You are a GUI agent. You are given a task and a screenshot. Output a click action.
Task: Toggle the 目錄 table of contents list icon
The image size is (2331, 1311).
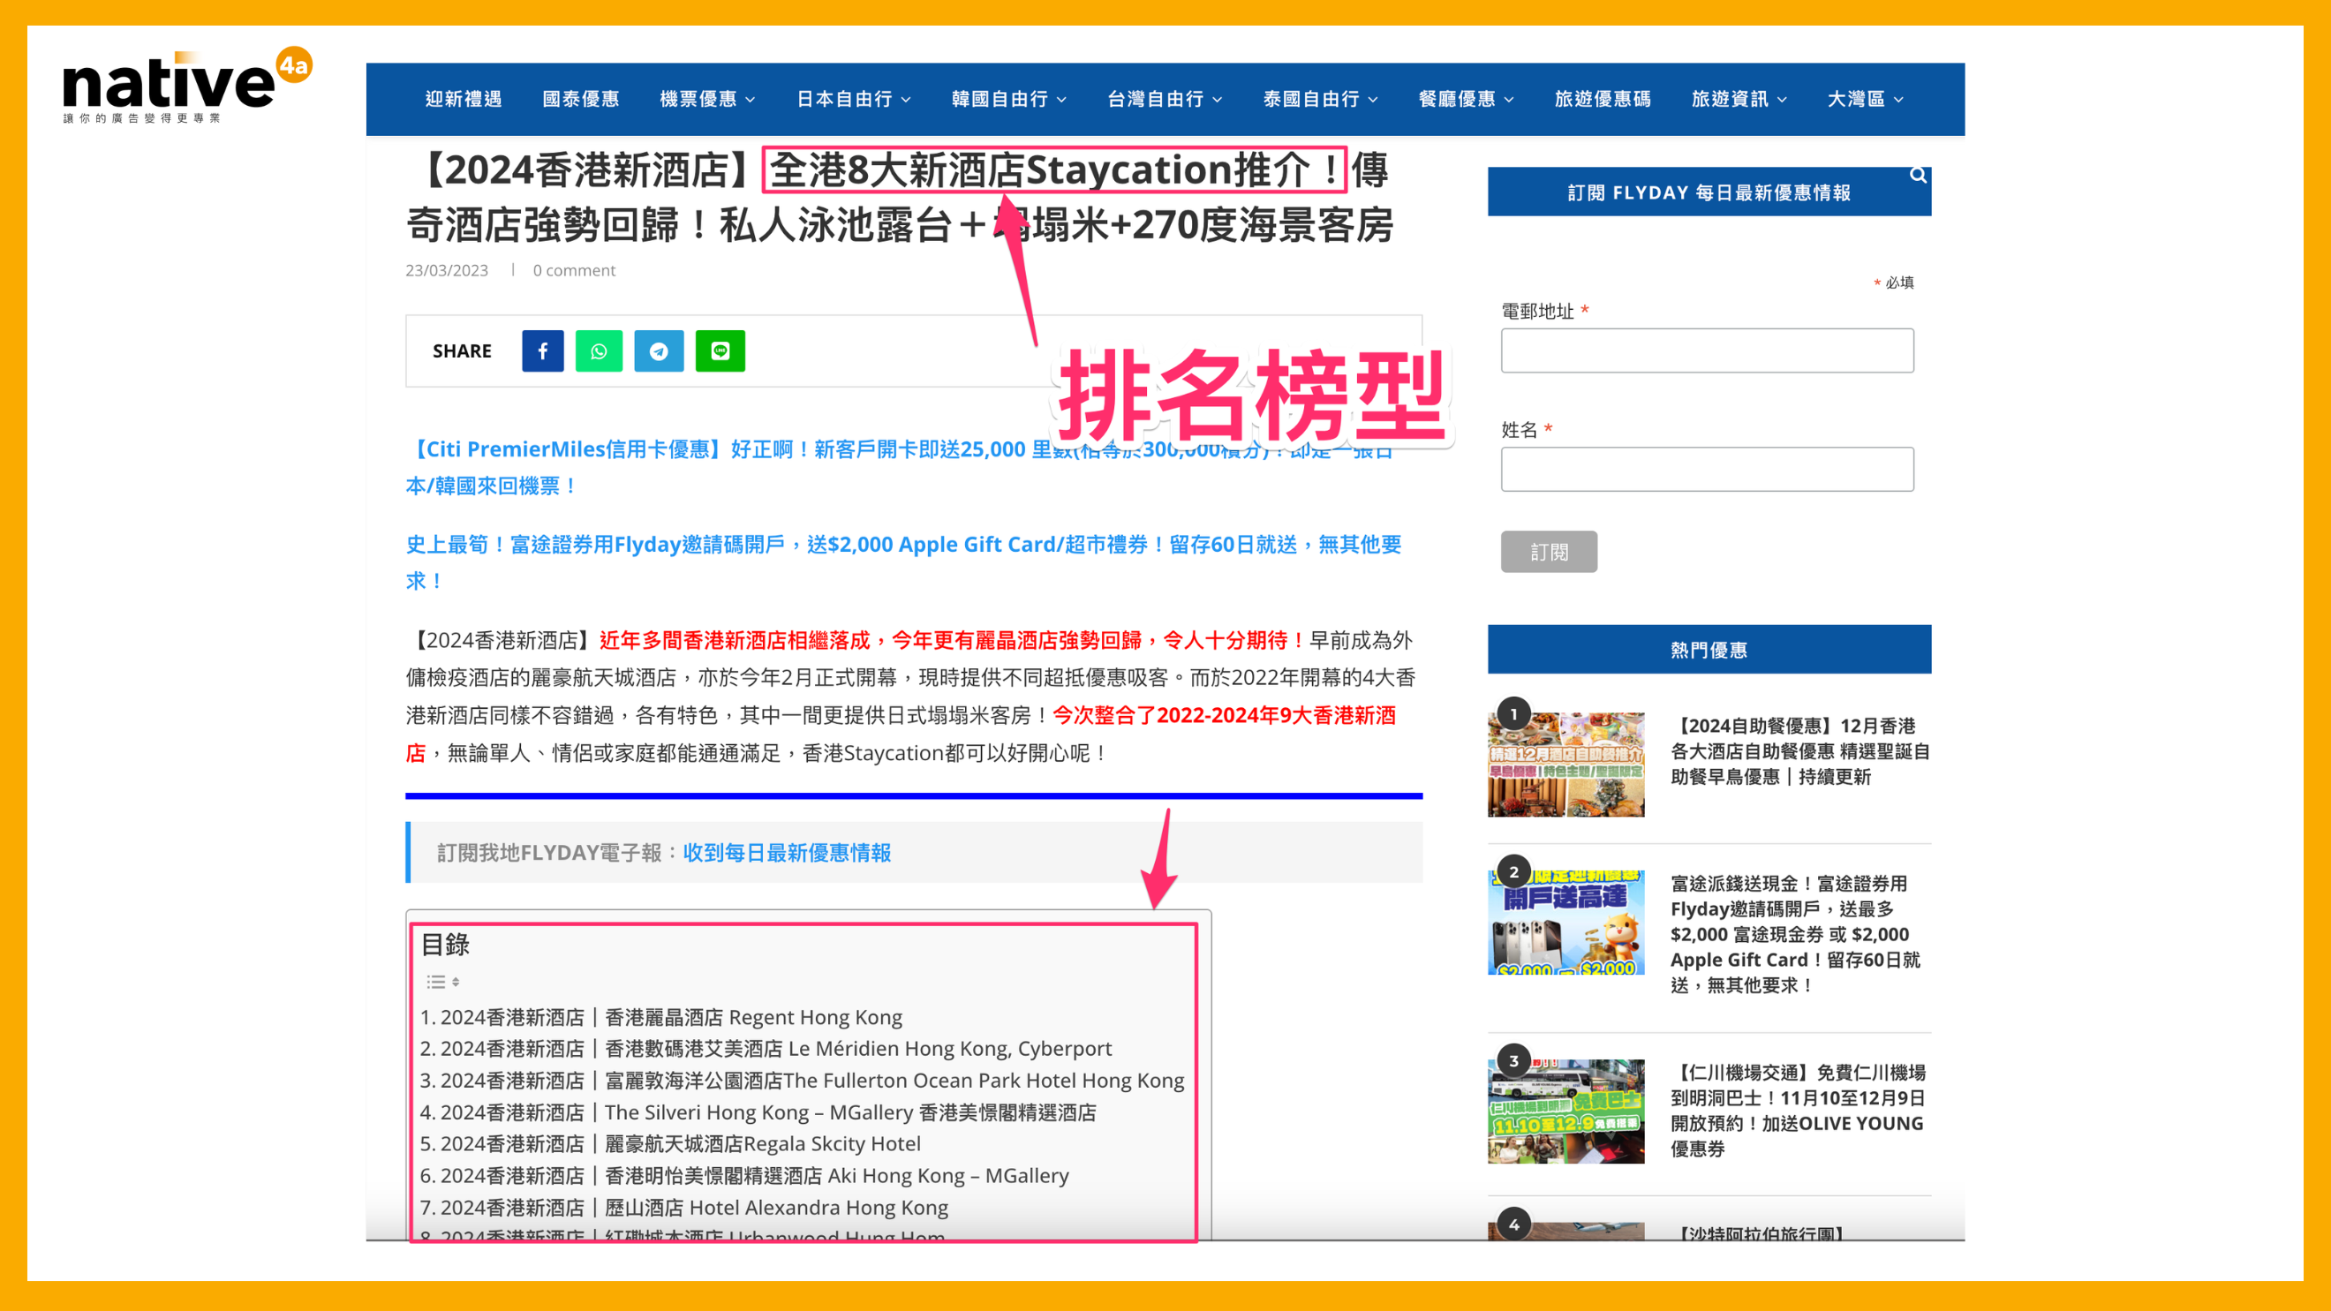coord(442,982)
